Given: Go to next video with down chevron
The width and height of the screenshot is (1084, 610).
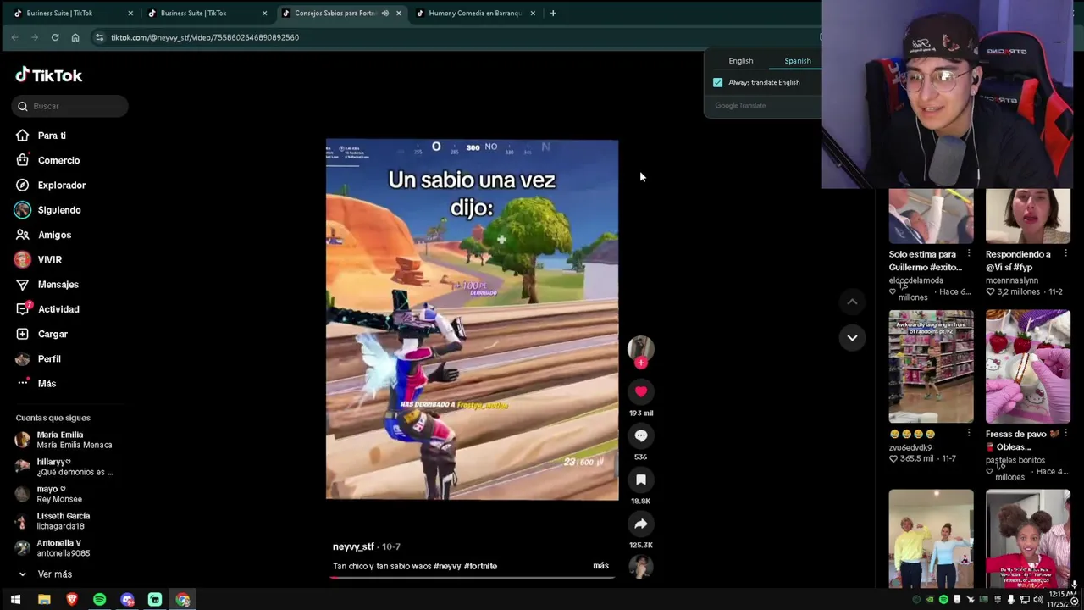Looking at the screenshot, I should pos(852,337).
